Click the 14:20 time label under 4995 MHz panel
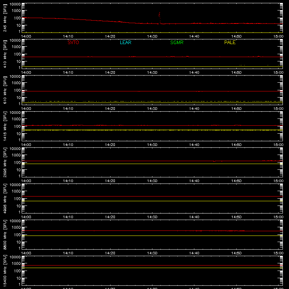 click(110, 217)
